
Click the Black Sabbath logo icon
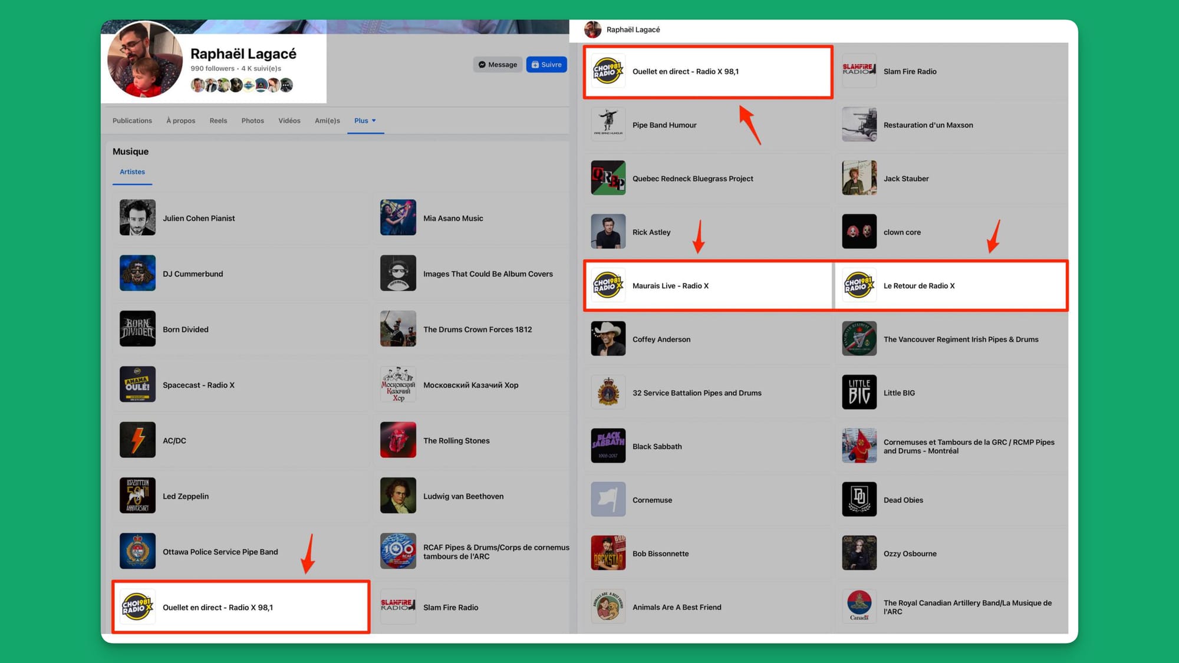[608, 446]
